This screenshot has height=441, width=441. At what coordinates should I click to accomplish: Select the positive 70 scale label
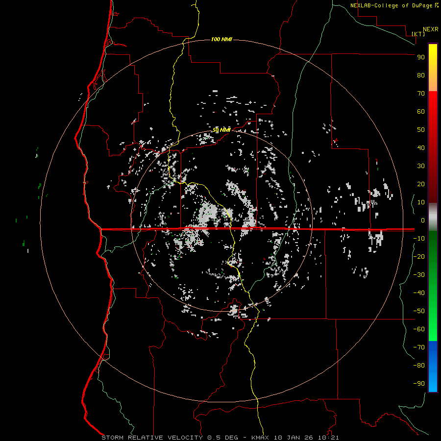pyautogui.click(x=421, y=94)
